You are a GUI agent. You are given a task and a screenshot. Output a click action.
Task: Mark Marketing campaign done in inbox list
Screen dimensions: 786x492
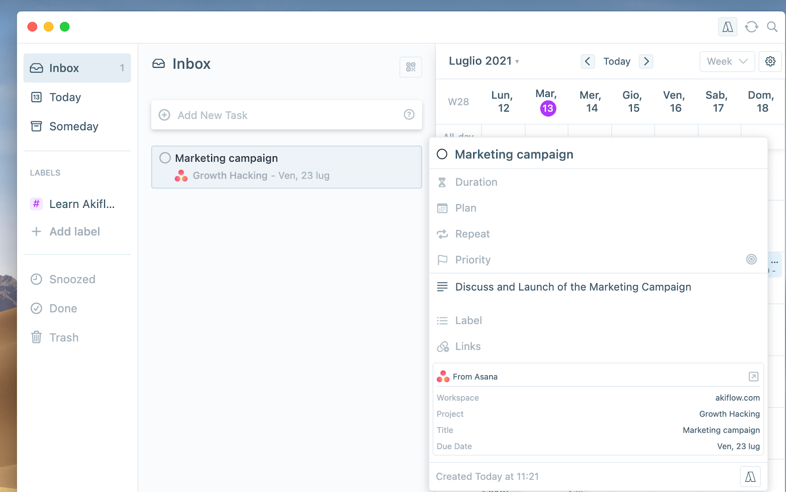point(165,158)
